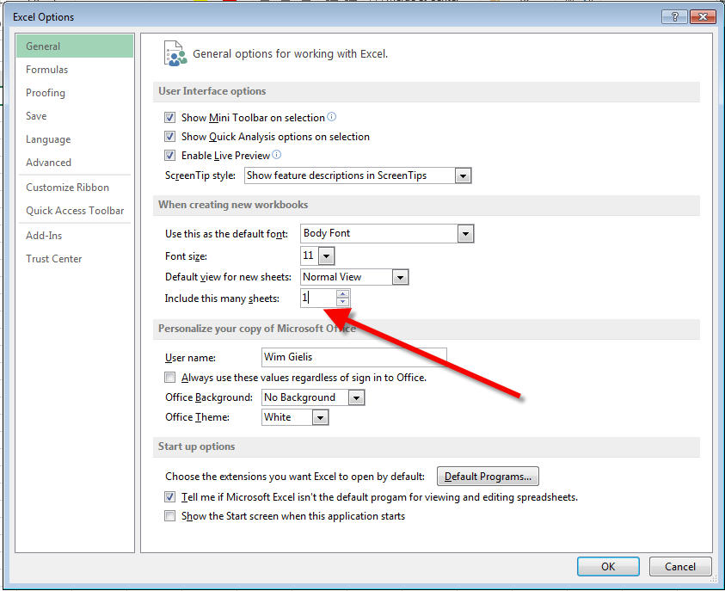Screen dimensions: 725x591
Task: Enable Show the Start screen checkbox
Action: [x=169, y=515]
